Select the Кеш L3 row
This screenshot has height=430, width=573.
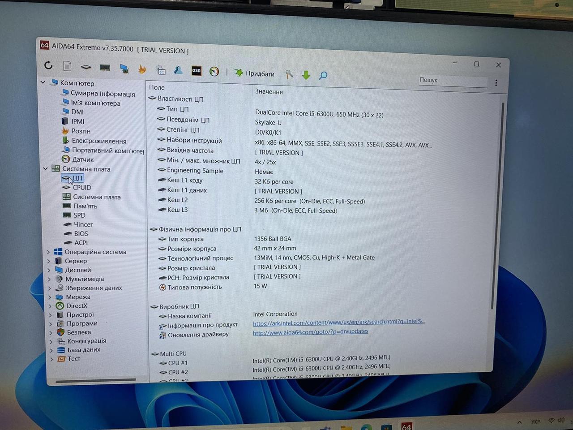[x=177, y=210]
